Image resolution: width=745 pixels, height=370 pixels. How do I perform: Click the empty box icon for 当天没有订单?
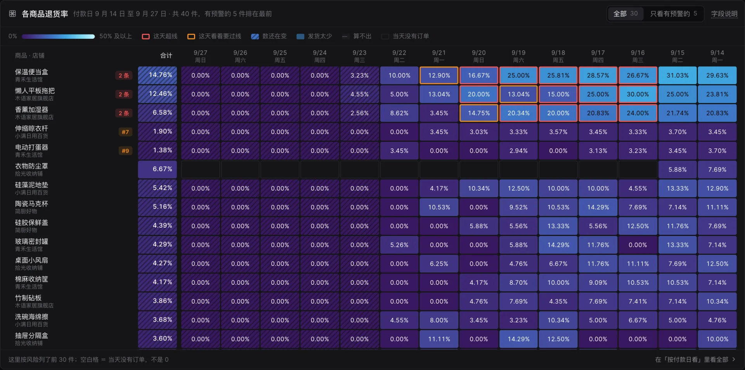[385, 36]
